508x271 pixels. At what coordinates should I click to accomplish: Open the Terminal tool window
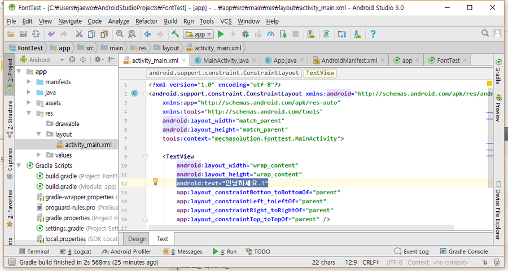(x=34, y=252)
